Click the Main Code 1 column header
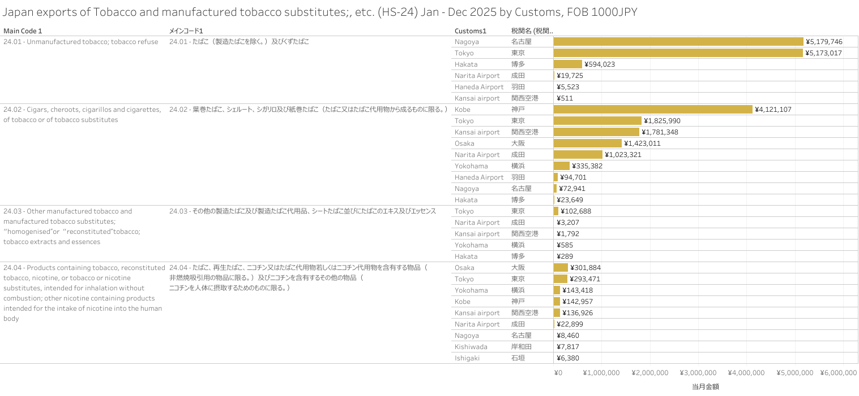 click(x=23, y=31)
